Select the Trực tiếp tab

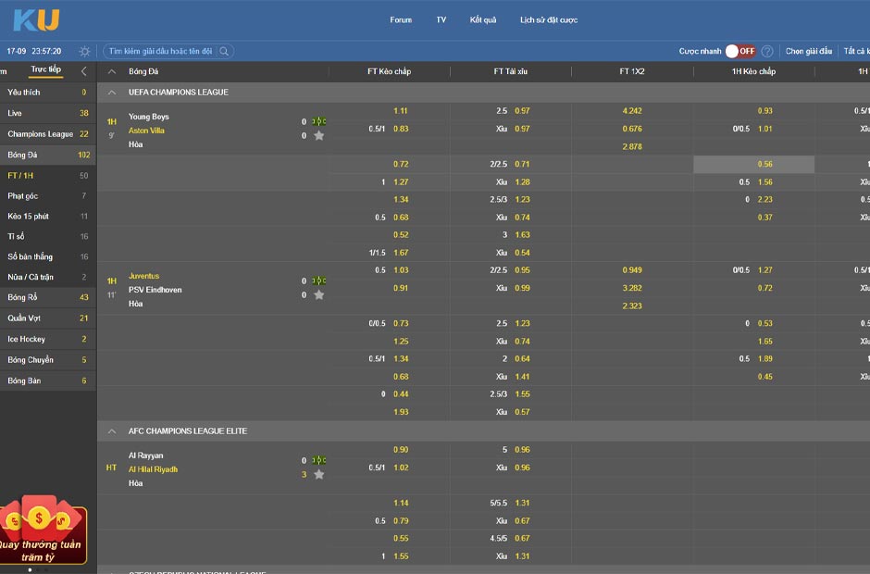click(x=46, y=69)
